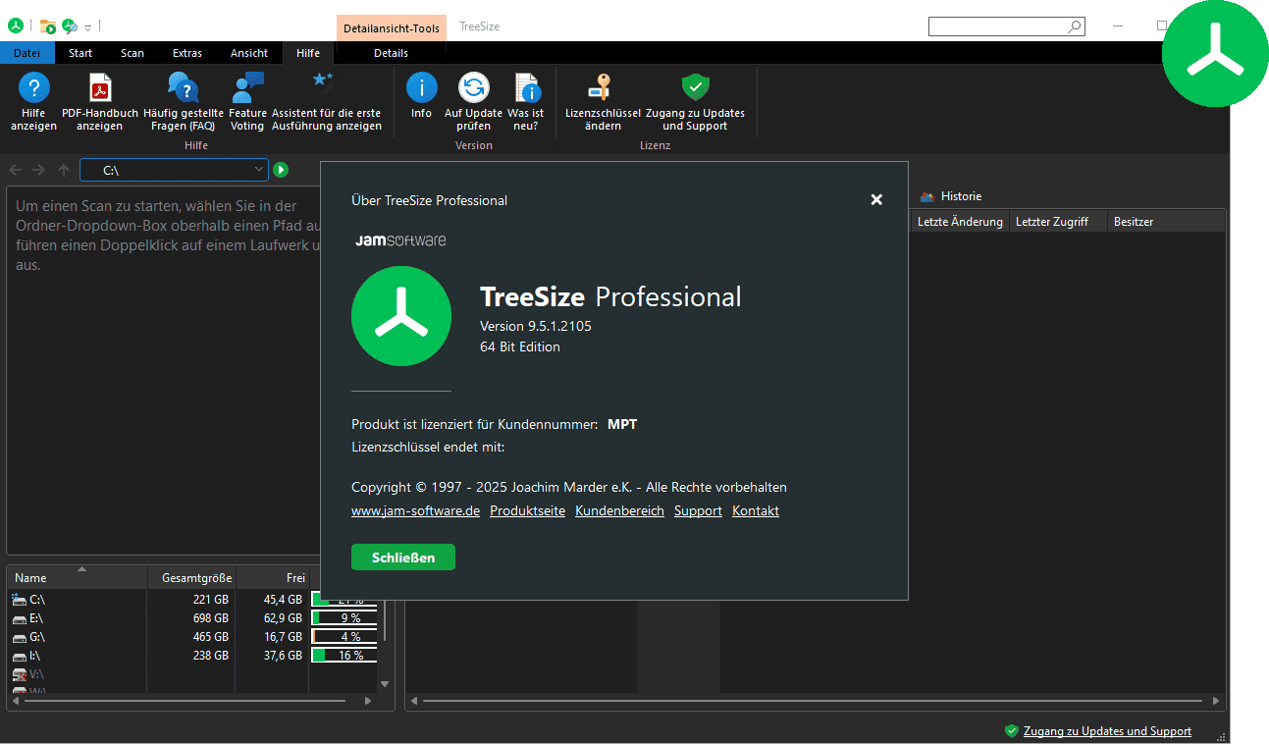Open the Kundenbereich link
Viewport: 1269px width, 744px height.
[619, 510]
